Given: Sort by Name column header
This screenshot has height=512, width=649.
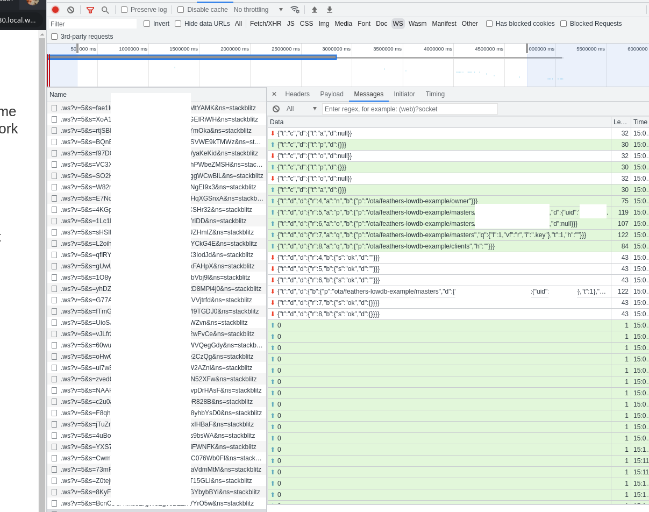Looking at the screenshot, I should coord(156,95).
